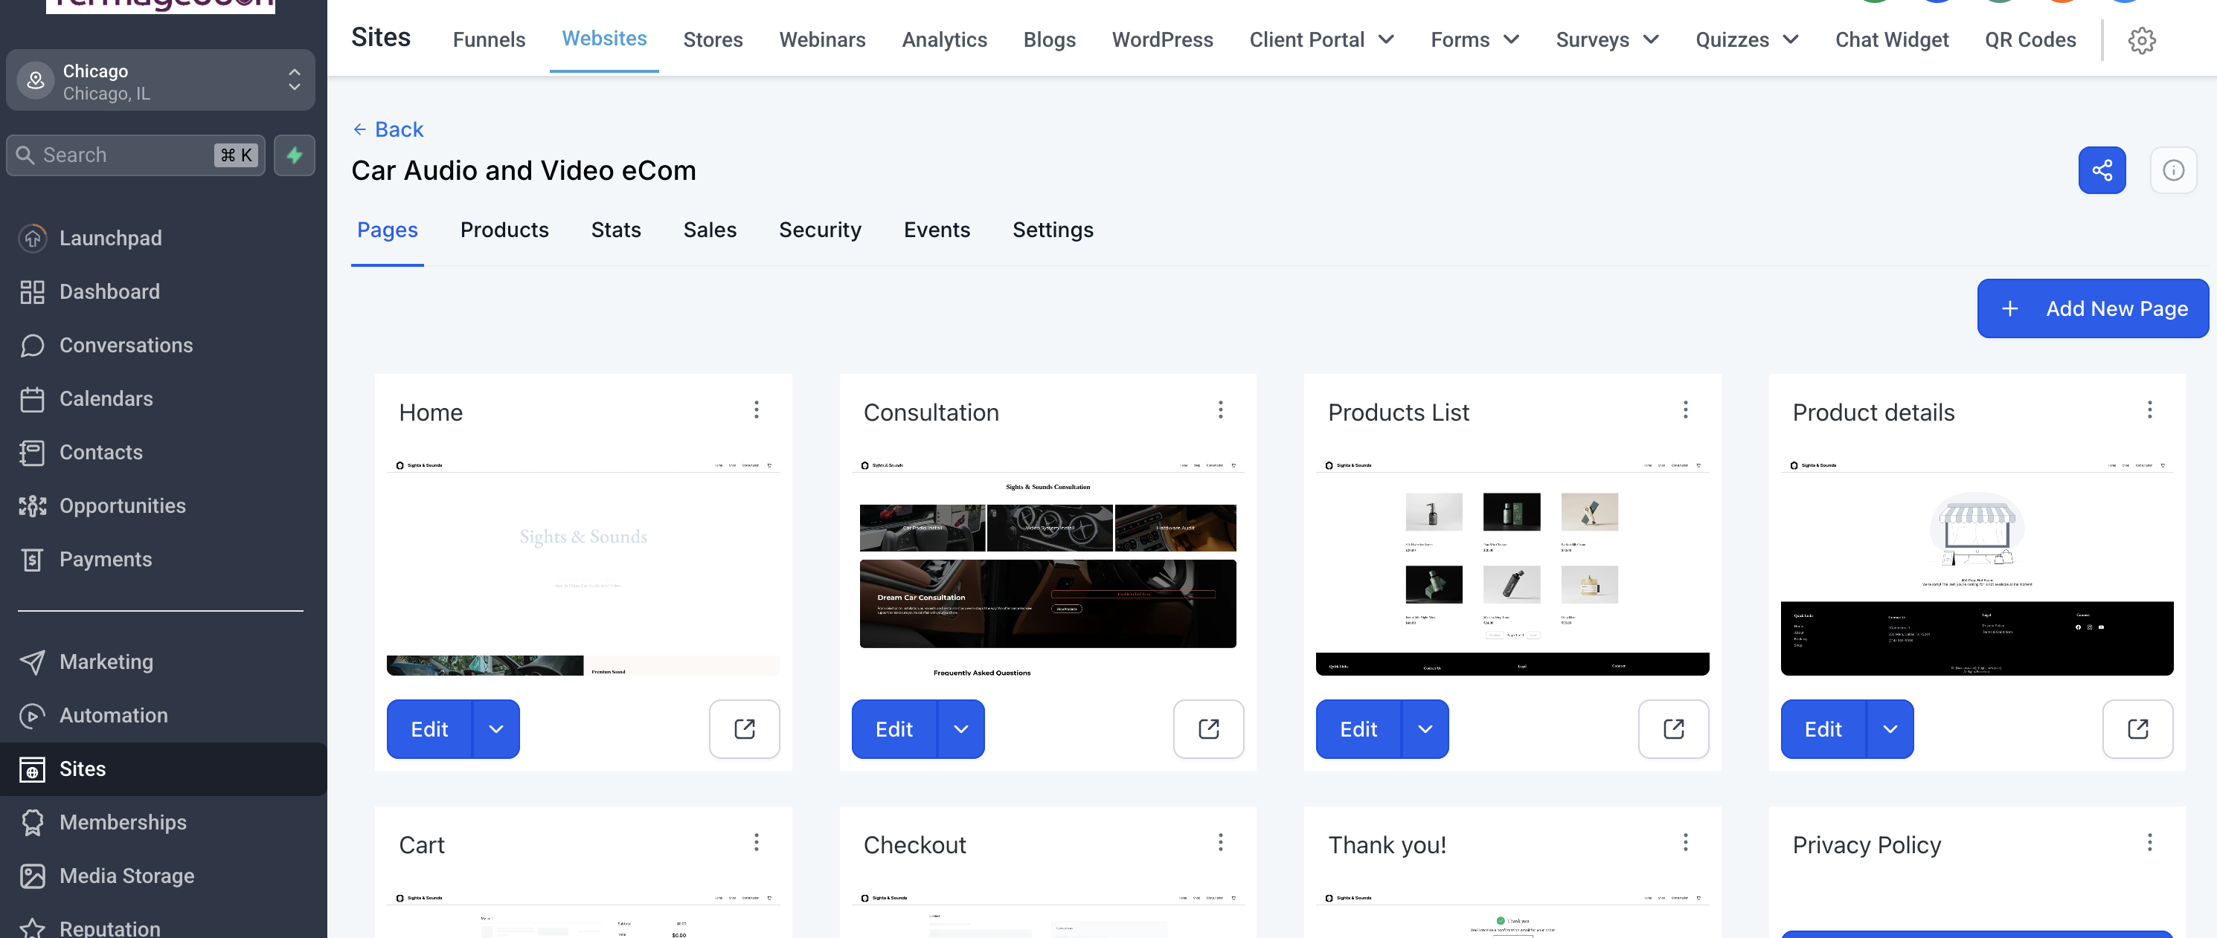Open Home page in new tab icon
This screenshot has height=938, width=2217.
pos(744,729)
